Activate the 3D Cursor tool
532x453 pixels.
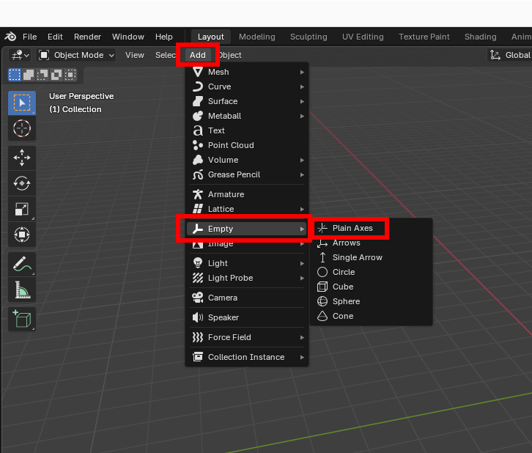pyautogui.click(x=21, y=129)
